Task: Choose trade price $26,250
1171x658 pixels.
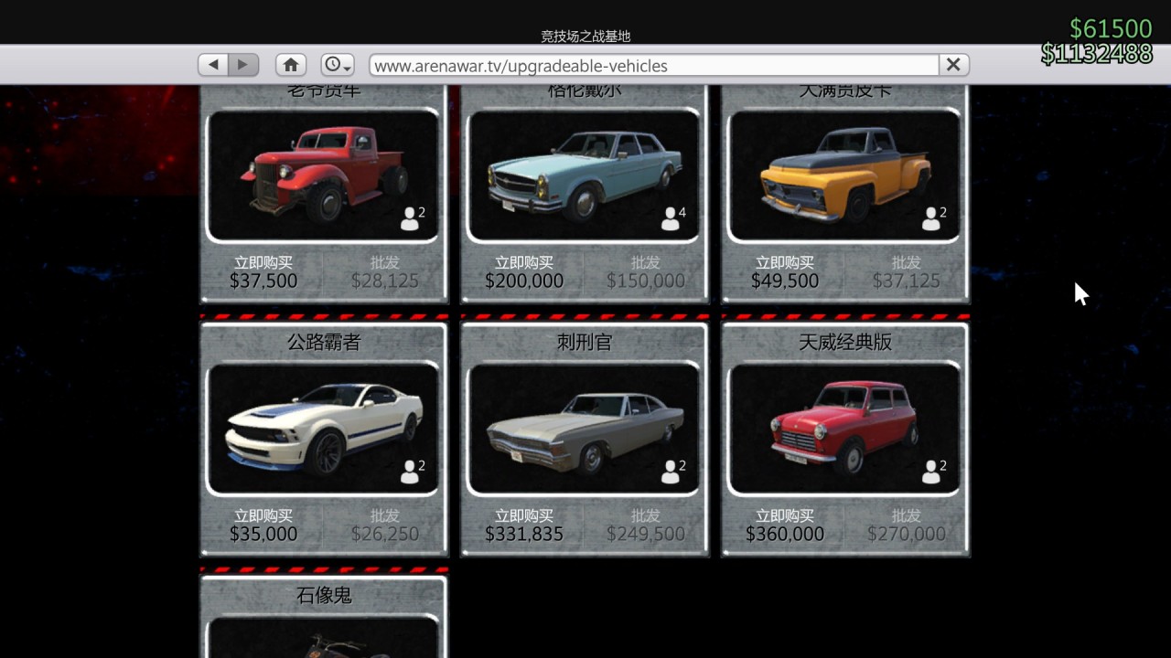Action: coord(385,525)
